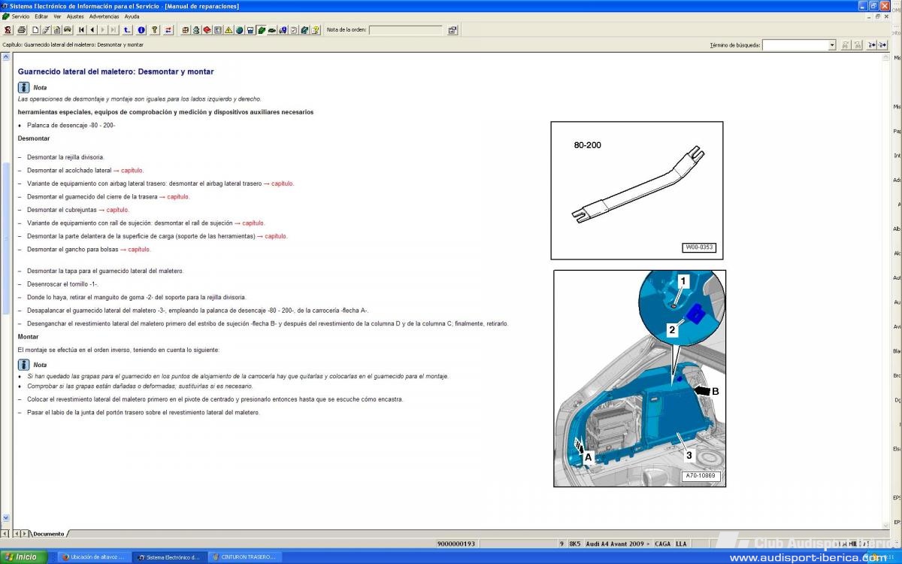Screen dimensions: 902x564
Task: Click the Nota info icon under Montar section
Action: 24,365
